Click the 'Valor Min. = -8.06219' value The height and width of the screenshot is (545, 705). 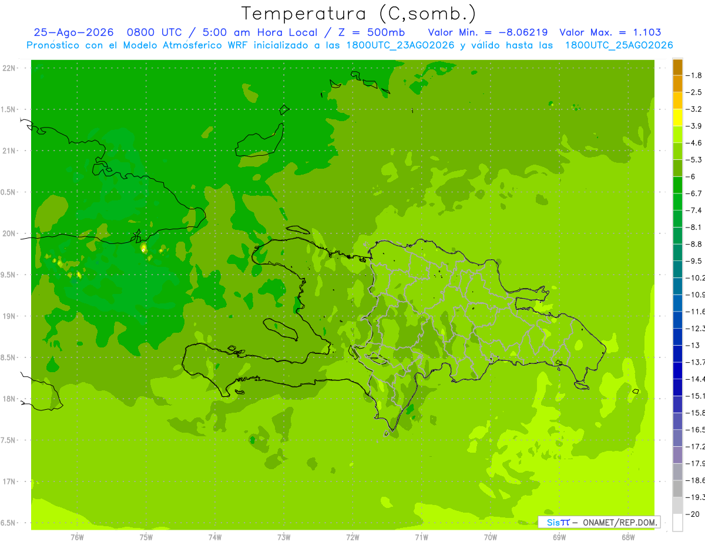488,32
